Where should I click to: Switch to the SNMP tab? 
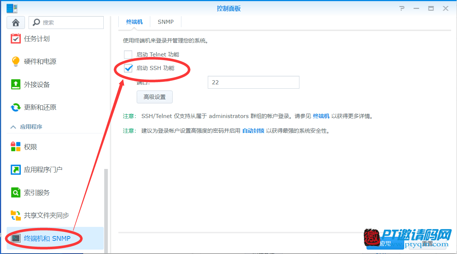click(165, 22)
